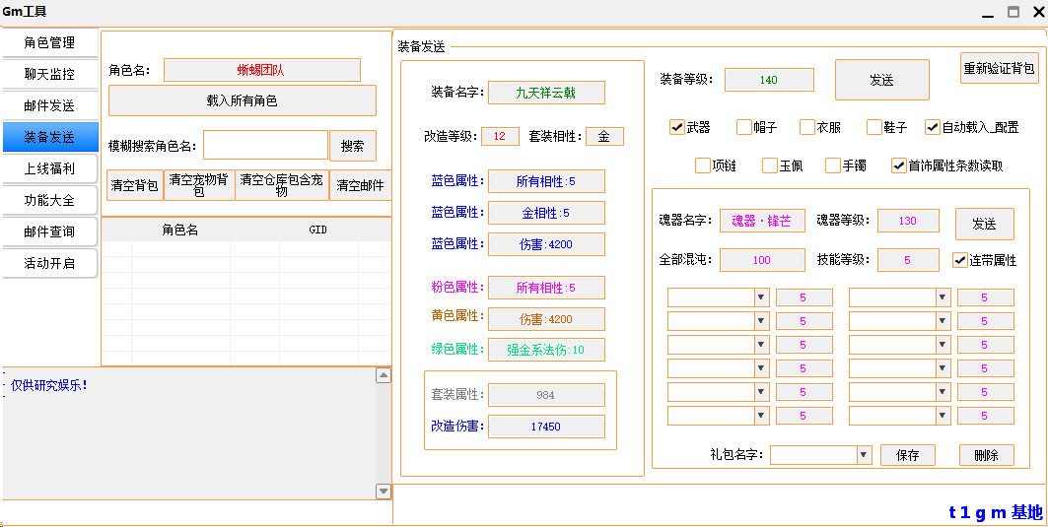Click the 模糊搜索角色名 input field
The width and height of the screenshot is (1048, 527).
[x=265, y=146]
